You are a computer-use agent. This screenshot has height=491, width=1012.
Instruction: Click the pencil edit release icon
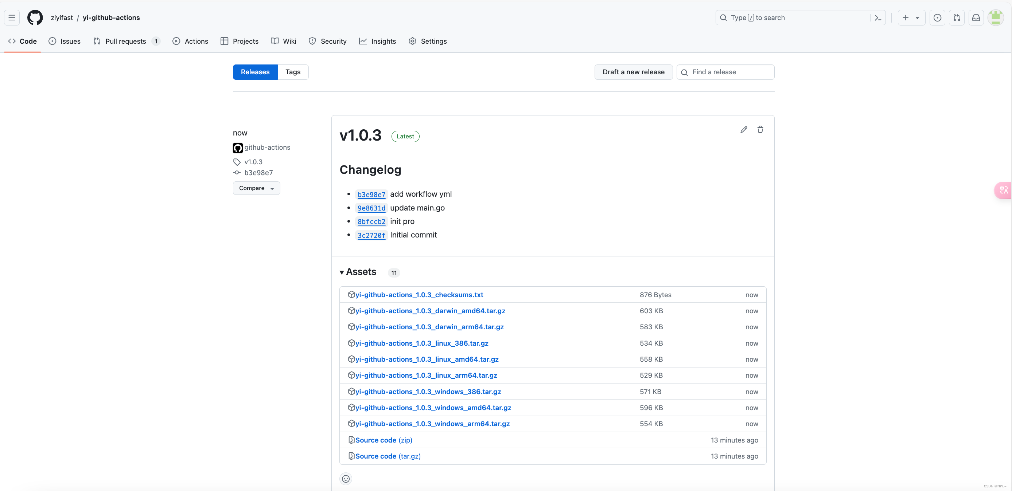[x=744, y=130]
